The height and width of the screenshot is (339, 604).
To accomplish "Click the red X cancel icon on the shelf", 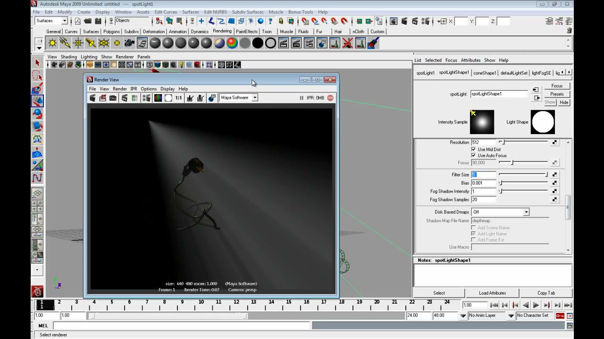I will [x=348, y=43].
